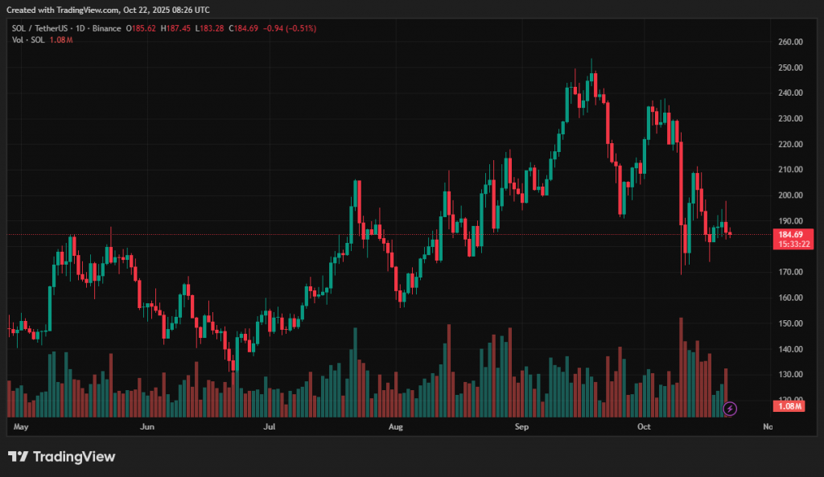
Task: Click the Binance exchange label
Action: (108, 28)
